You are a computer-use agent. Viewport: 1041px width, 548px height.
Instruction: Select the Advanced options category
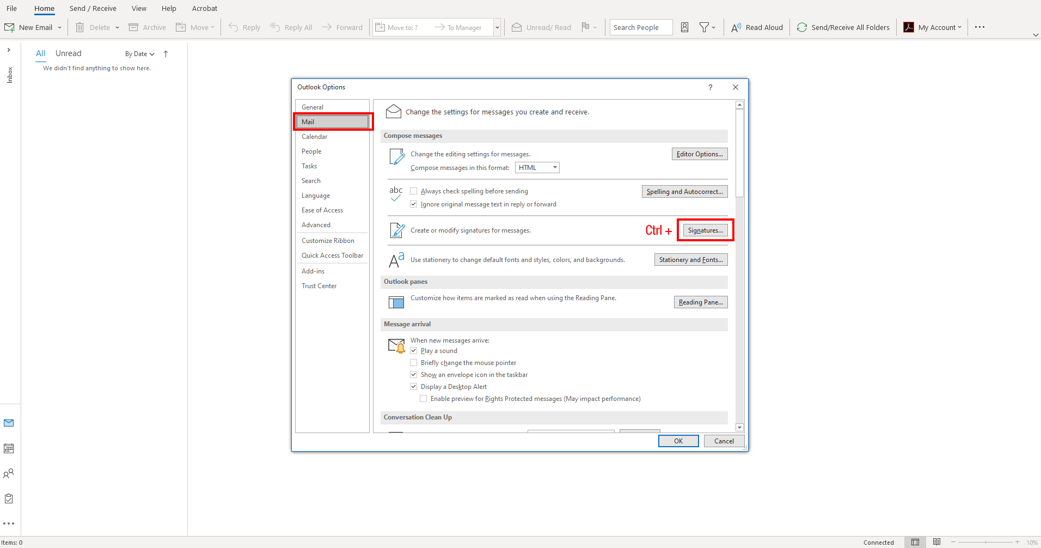332,225
